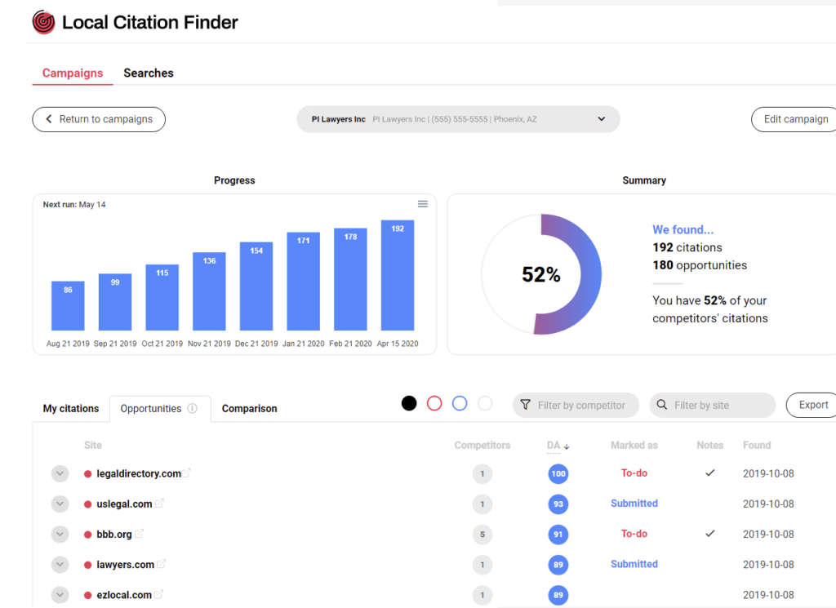Switch to the Campaigns tab

[x=73, y=73]
